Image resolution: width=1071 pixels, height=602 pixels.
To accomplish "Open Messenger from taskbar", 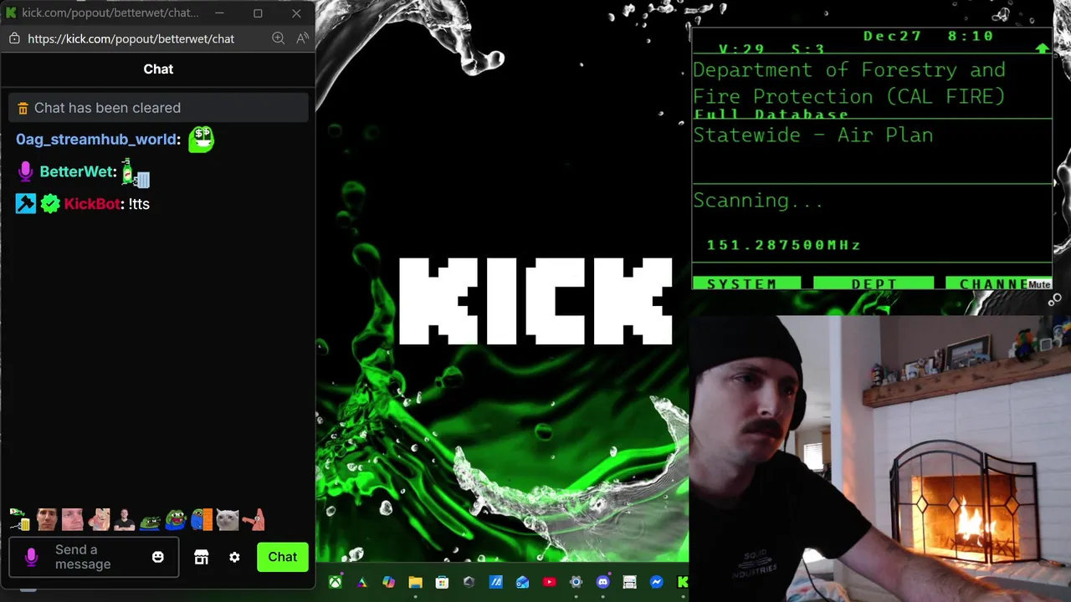I will [x=656, y=582].
